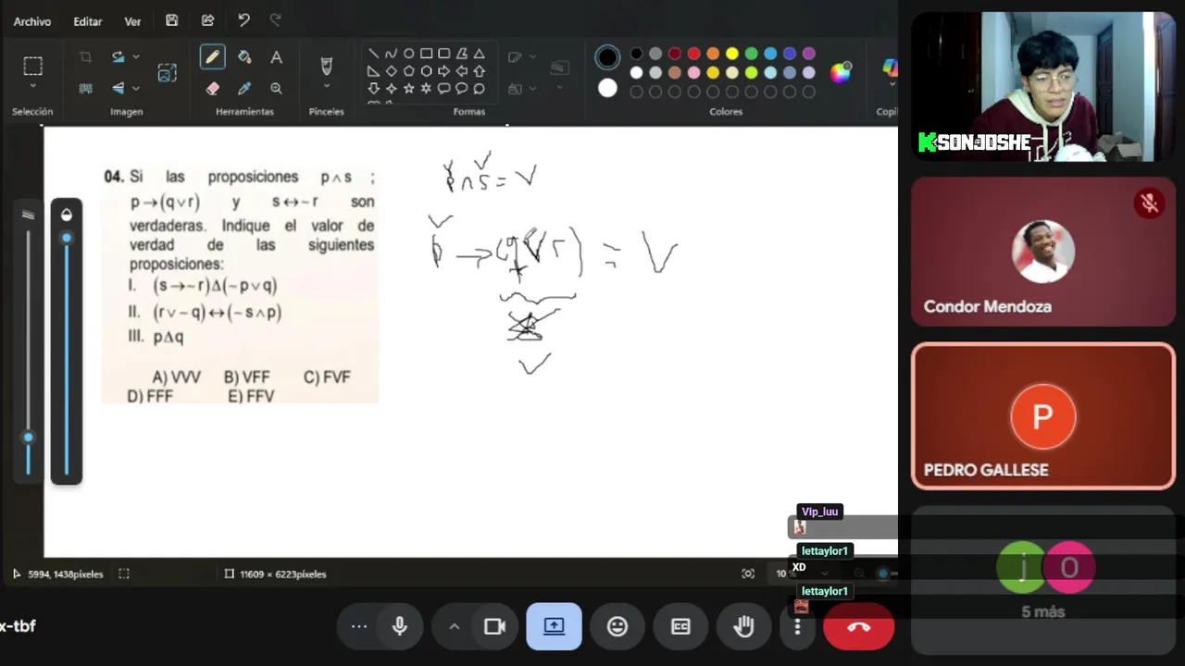Select the Fill bucket tool
Image resolution: width=1185 pixels, height=666 pixels.
(x=244, y=57)
